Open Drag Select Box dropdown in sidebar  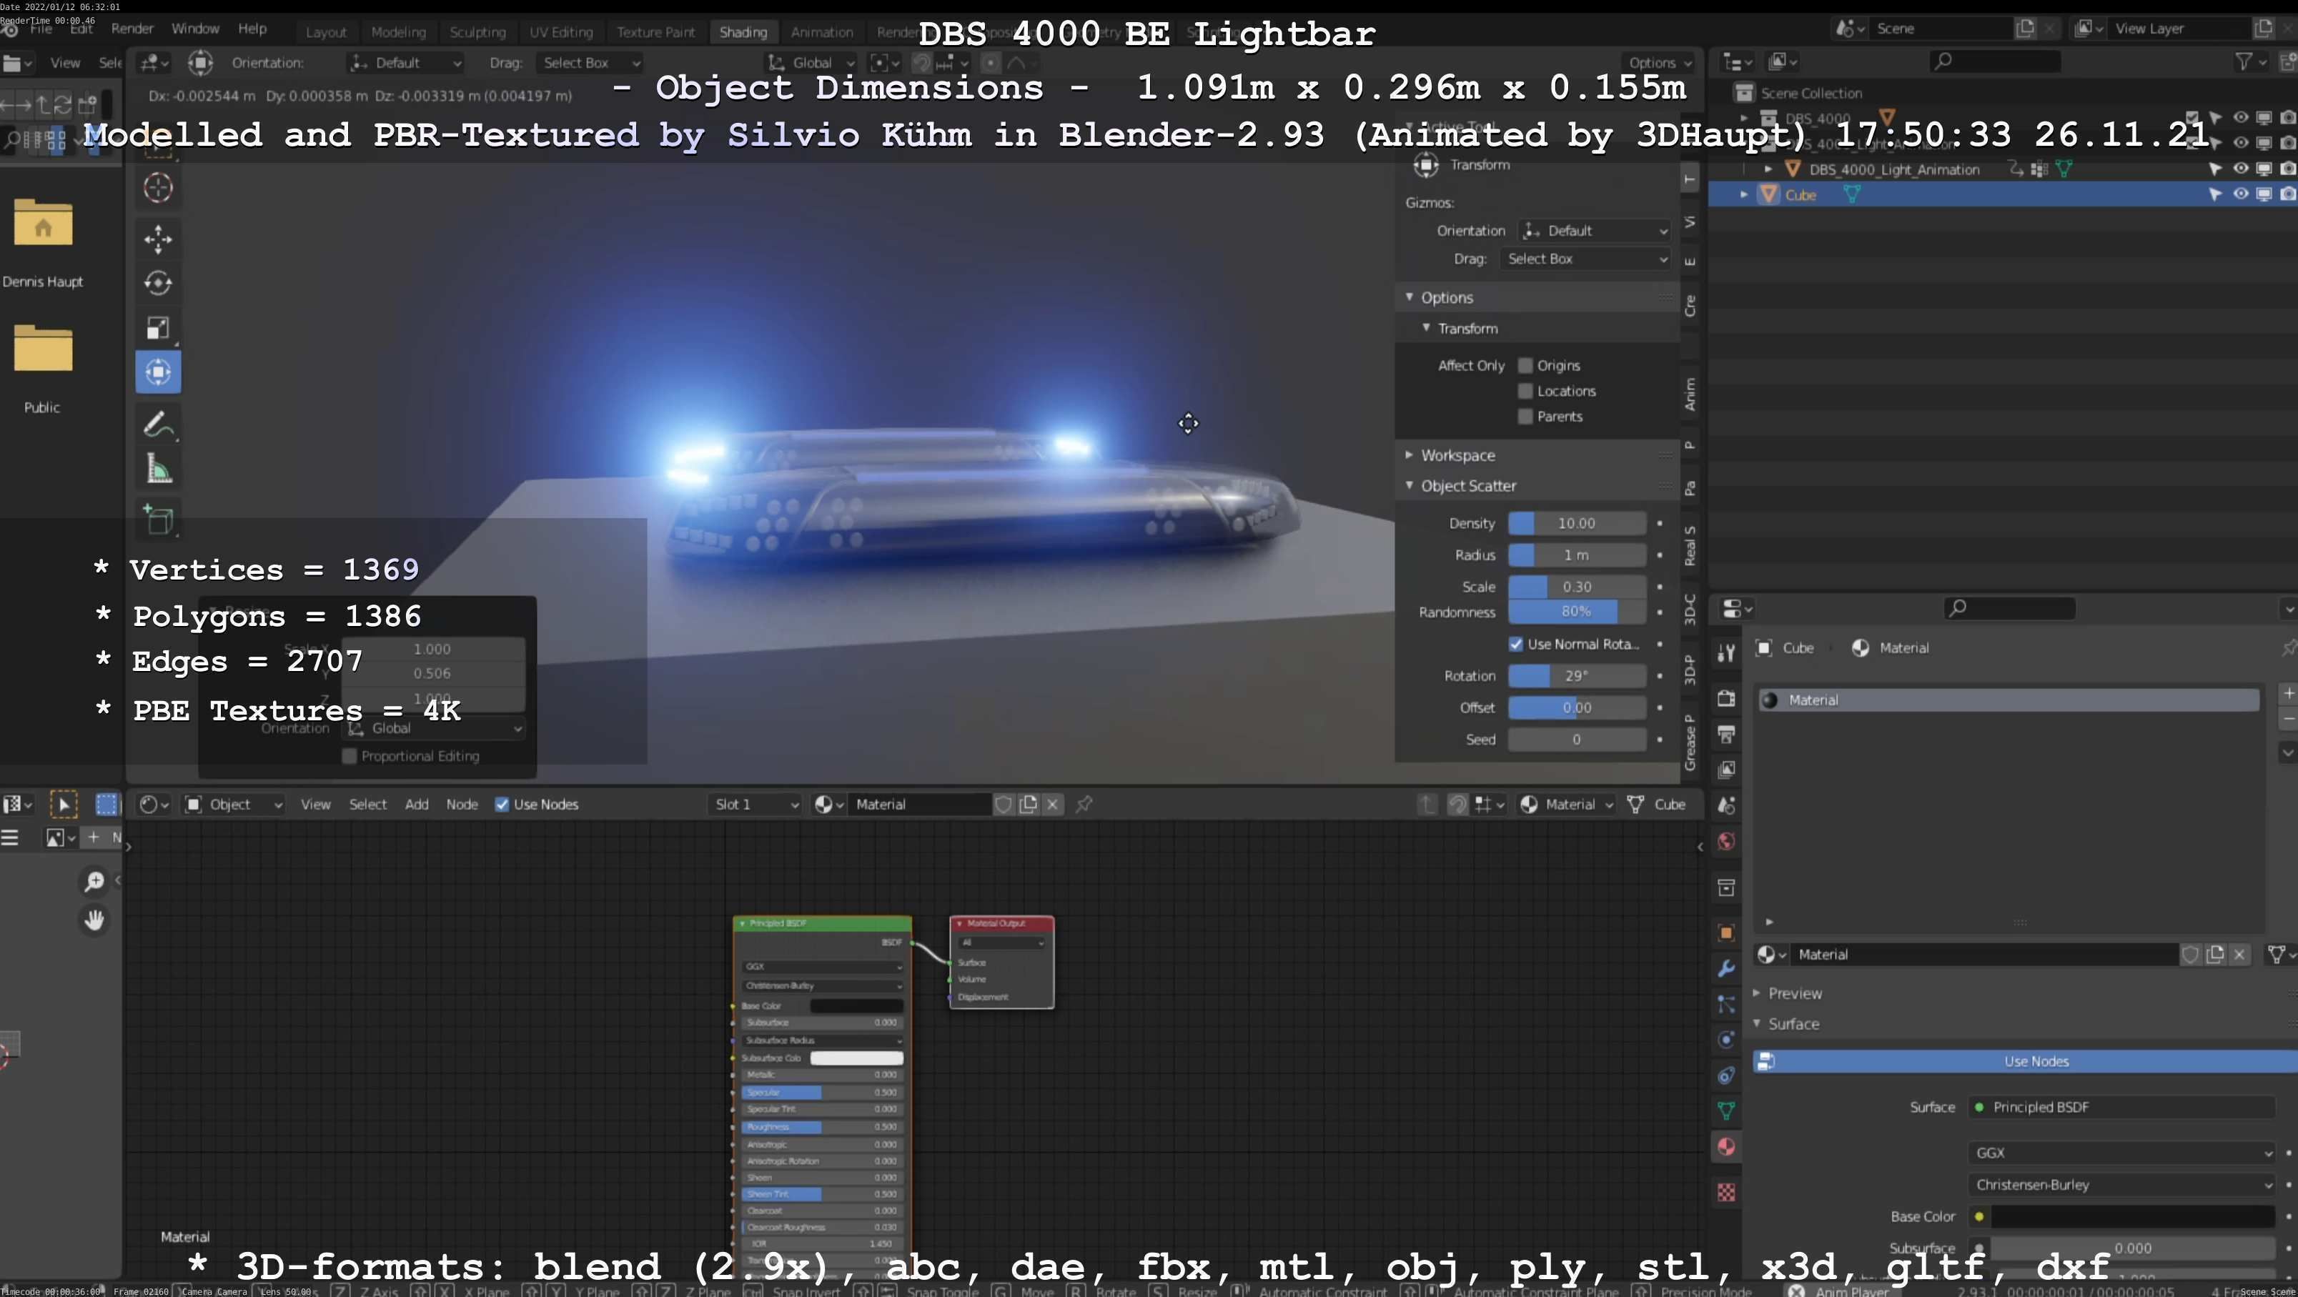pyautogui.click(x=1585, y=259)
